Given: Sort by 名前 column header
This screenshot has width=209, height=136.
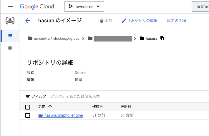Looking at the screenshot, I should pyautogui.click(x=42, y=107).
